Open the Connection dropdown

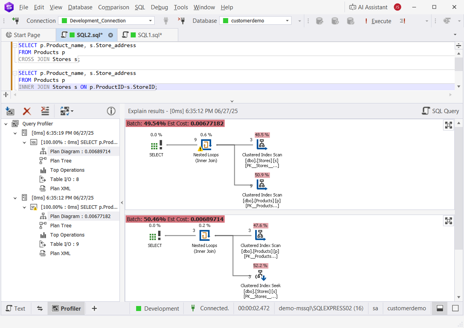pos(150,21)
